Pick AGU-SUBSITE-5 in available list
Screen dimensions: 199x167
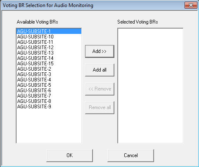click(x=49, y=85)
